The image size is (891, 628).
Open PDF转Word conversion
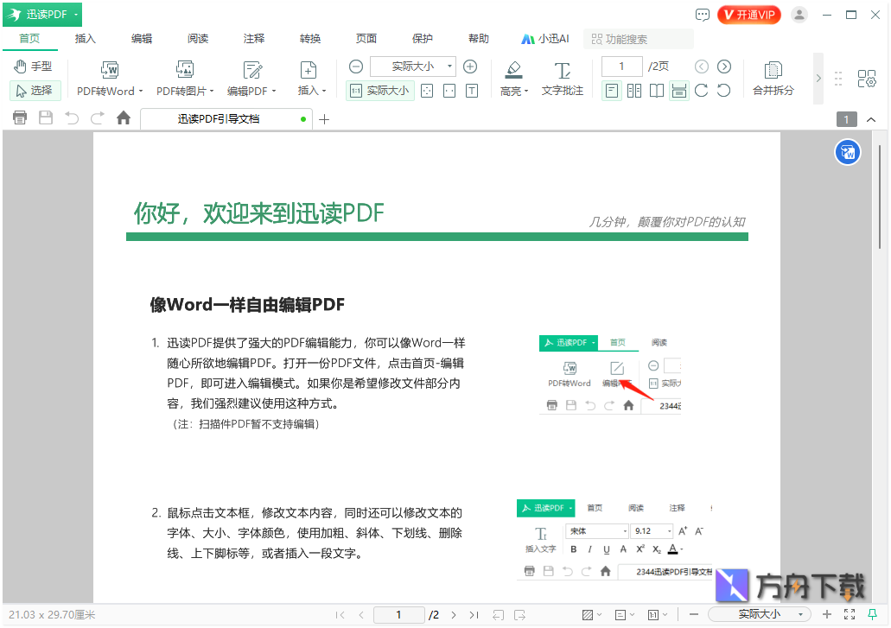tap(110, 79)
